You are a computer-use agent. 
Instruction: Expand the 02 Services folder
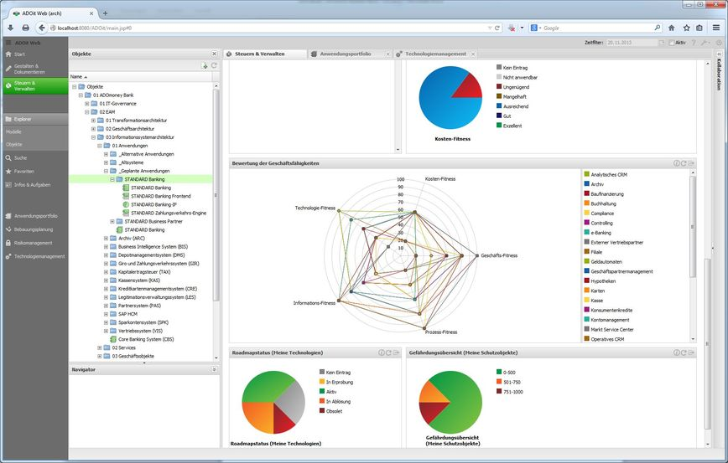(99, 347)
